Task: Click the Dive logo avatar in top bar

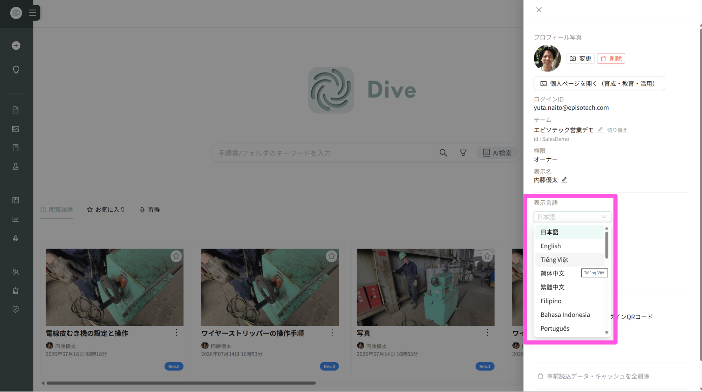Action: 16,13
